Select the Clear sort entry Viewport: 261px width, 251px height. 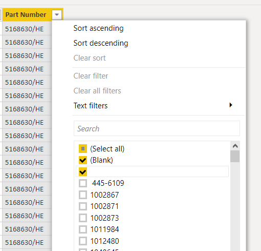90,58
